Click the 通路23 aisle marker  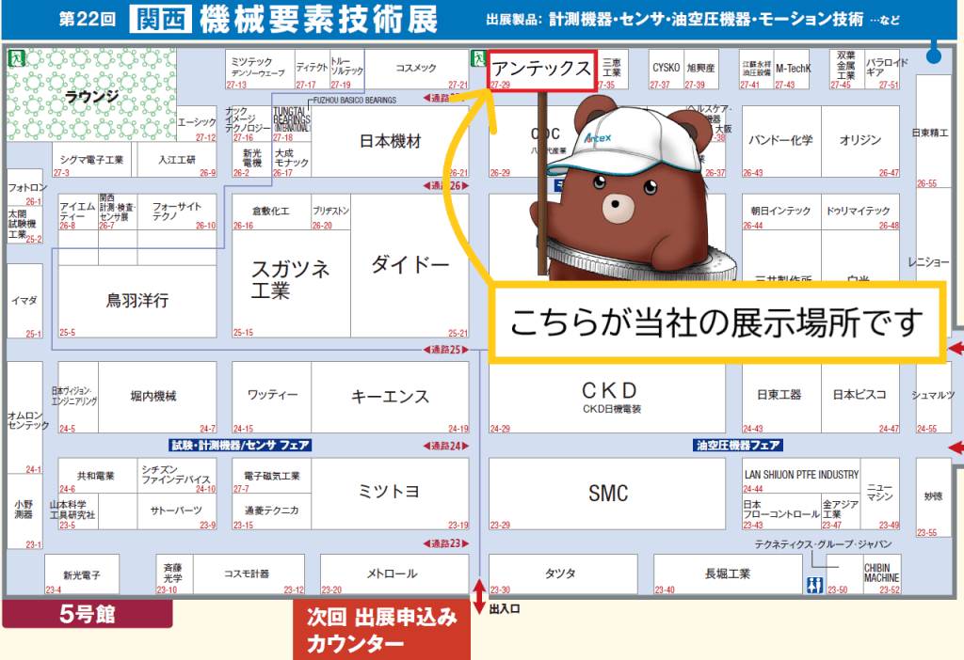click(x=445, y=543)
